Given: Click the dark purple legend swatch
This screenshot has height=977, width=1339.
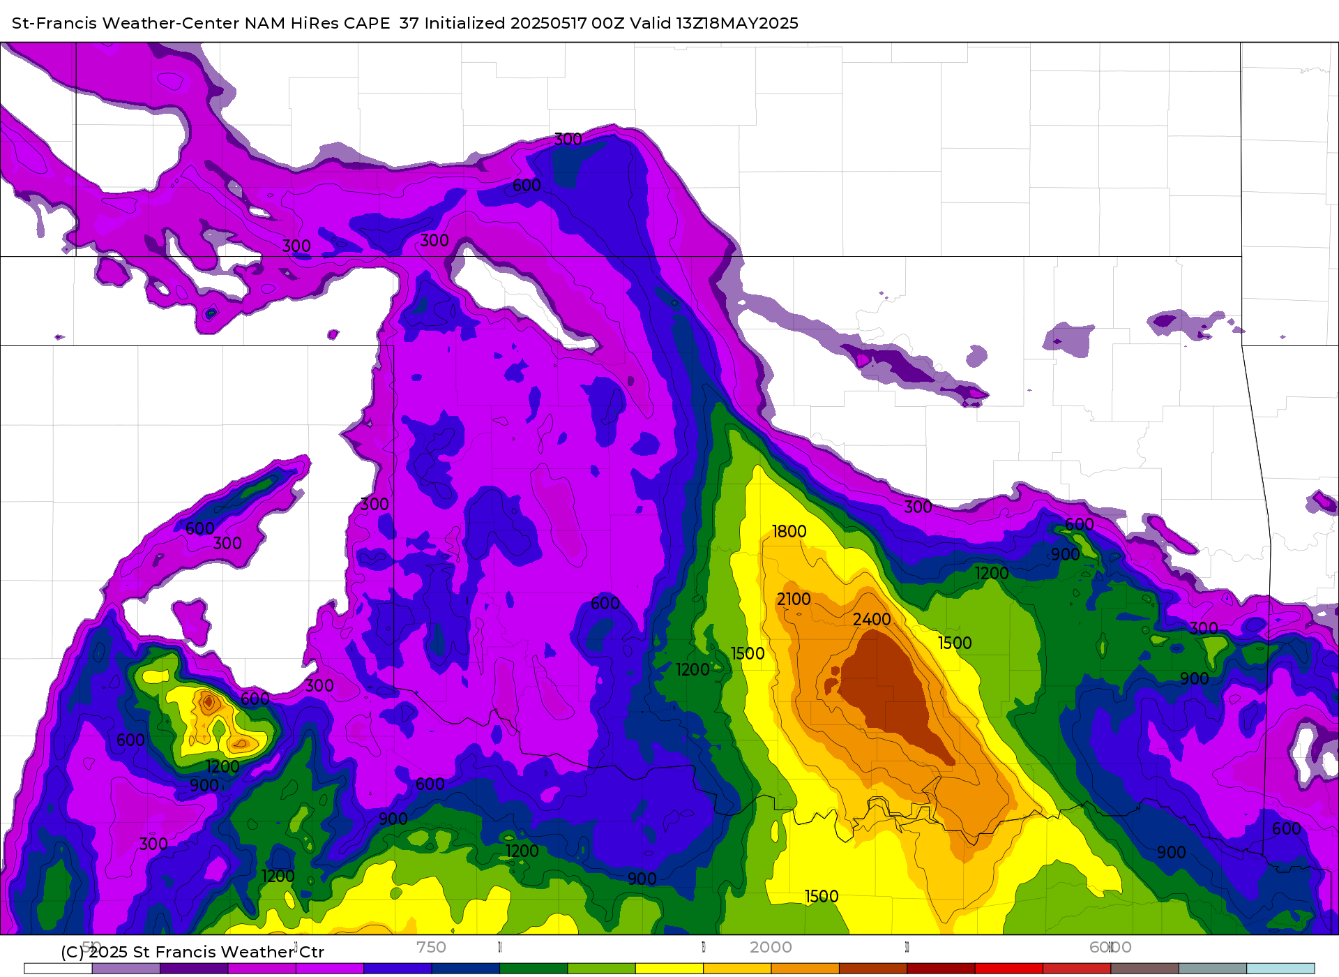Looking at the screenshot, I should tap(194, 969).
